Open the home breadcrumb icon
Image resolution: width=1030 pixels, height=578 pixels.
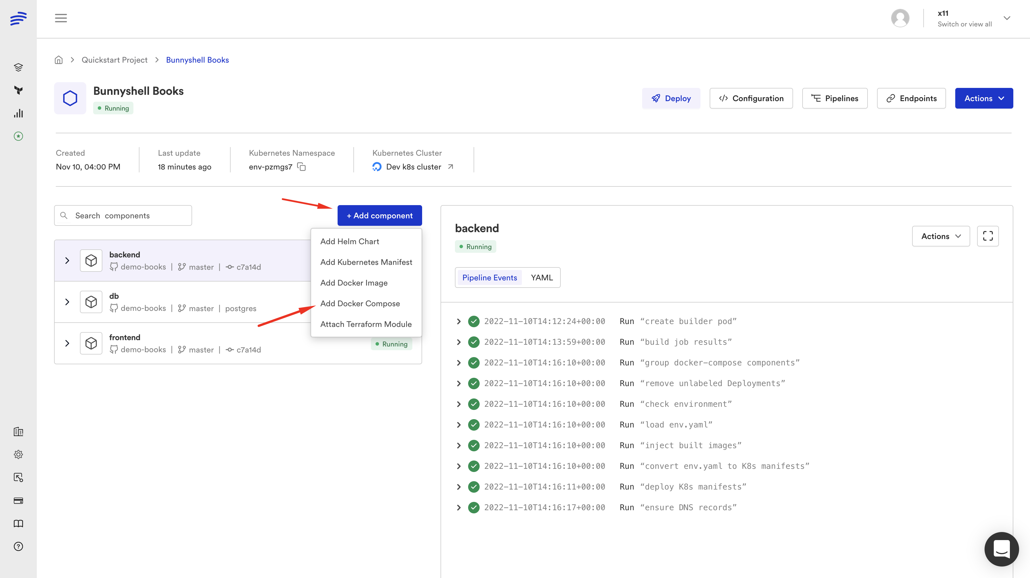click(x=59, y=60)
